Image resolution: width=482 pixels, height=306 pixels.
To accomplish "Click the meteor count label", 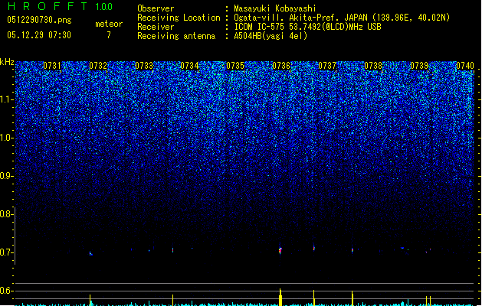I will click(x=109, y=24).
